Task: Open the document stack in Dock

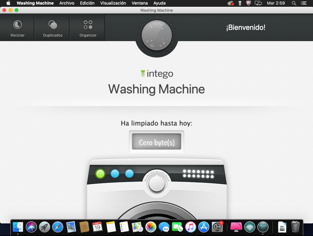Action: tap(282, 227)
